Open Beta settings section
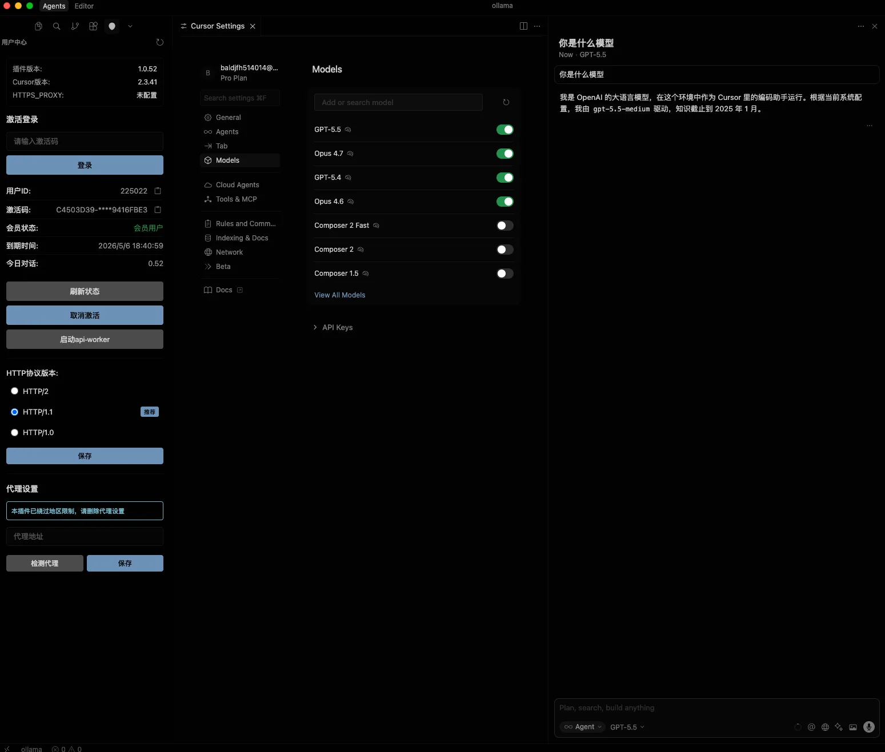Screen dimensions: 885x752 240,267
